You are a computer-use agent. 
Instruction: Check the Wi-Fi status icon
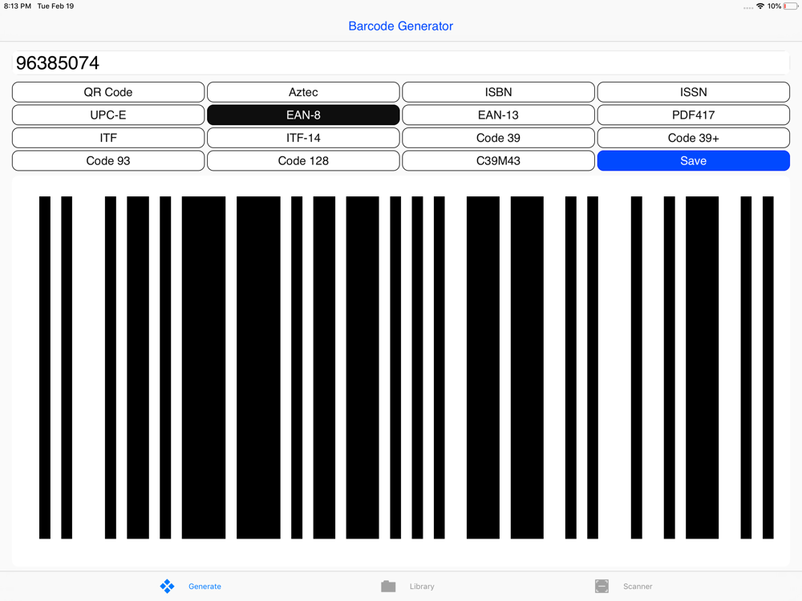coord(760,6)
